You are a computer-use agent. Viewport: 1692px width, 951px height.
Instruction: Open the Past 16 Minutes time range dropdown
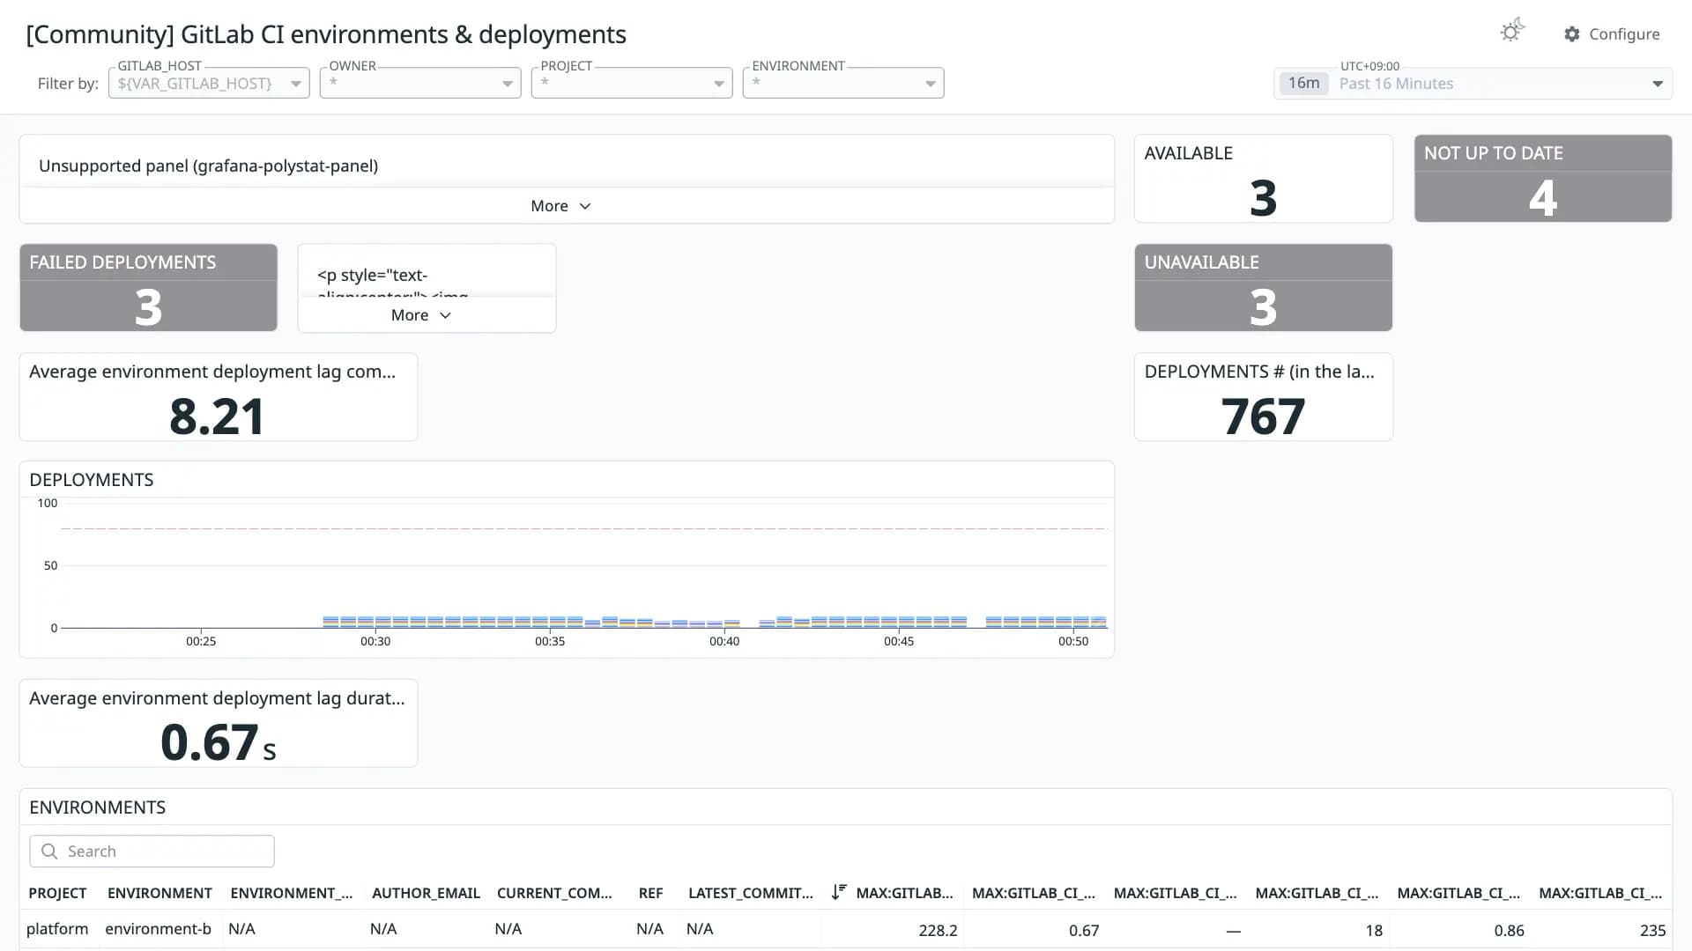pyautogui.click(x=1473, y=84)
